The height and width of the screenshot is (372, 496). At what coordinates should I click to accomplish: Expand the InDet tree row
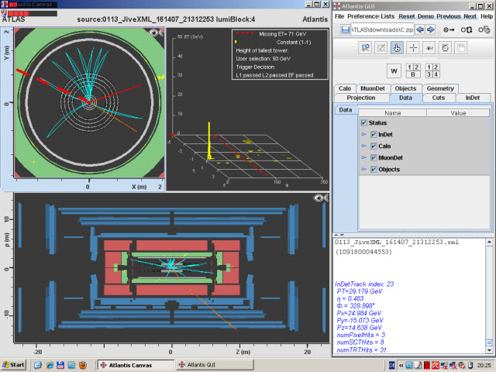click(x=363, y=134)
